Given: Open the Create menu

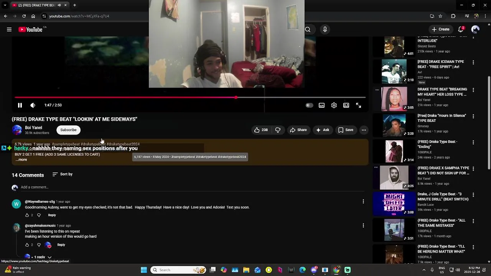Looking at the screenshot, I should (440, 30).
